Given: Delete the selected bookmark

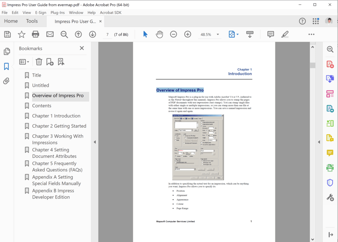Looking at the screenshot, I should [x=39, y=62].
